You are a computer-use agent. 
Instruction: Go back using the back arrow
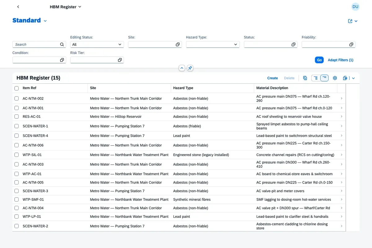18,7
